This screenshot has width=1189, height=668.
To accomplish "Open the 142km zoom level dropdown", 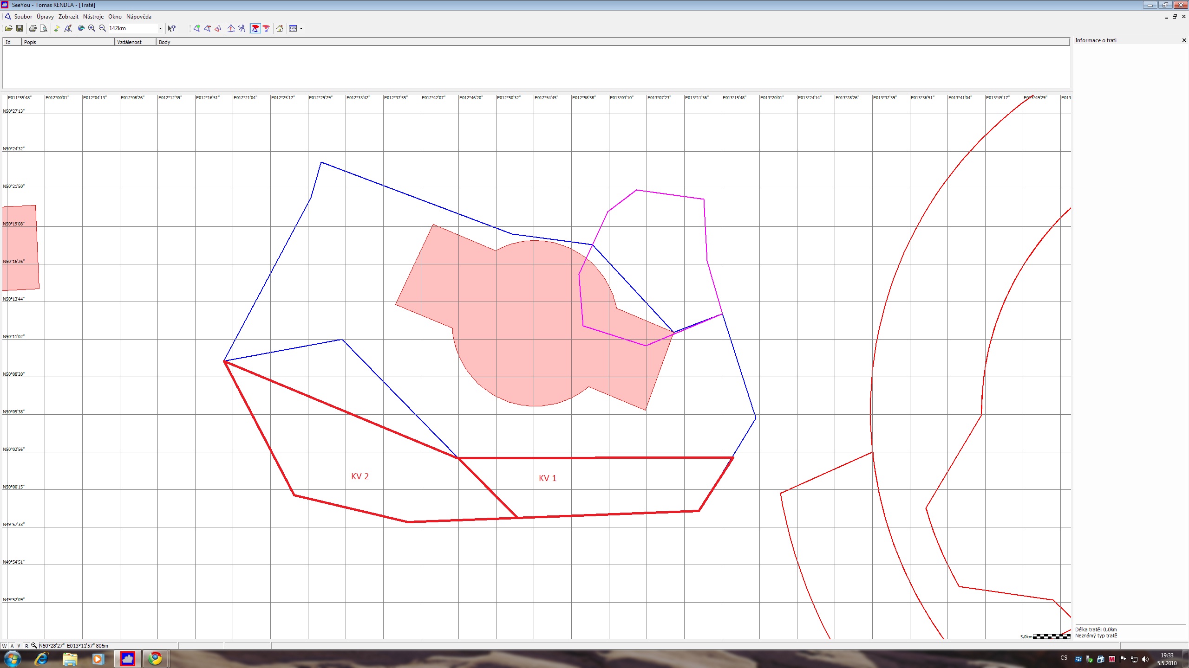I will [x=160, y=28].
